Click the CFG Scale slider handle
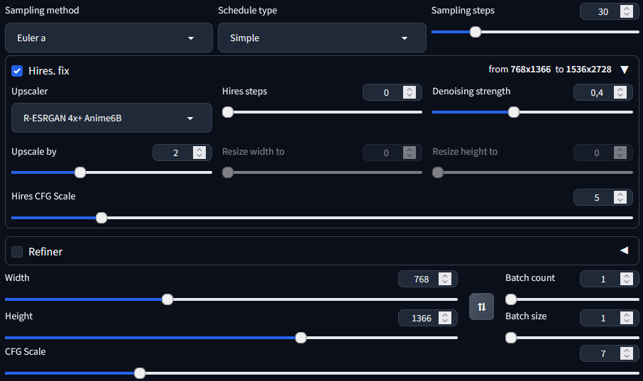Viewport: 643px width, 381px height. tap(140, 372)
